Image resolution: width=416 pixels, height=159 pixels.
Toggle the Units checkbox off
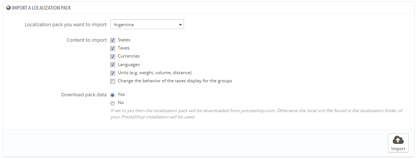click(x=113, y=73)
